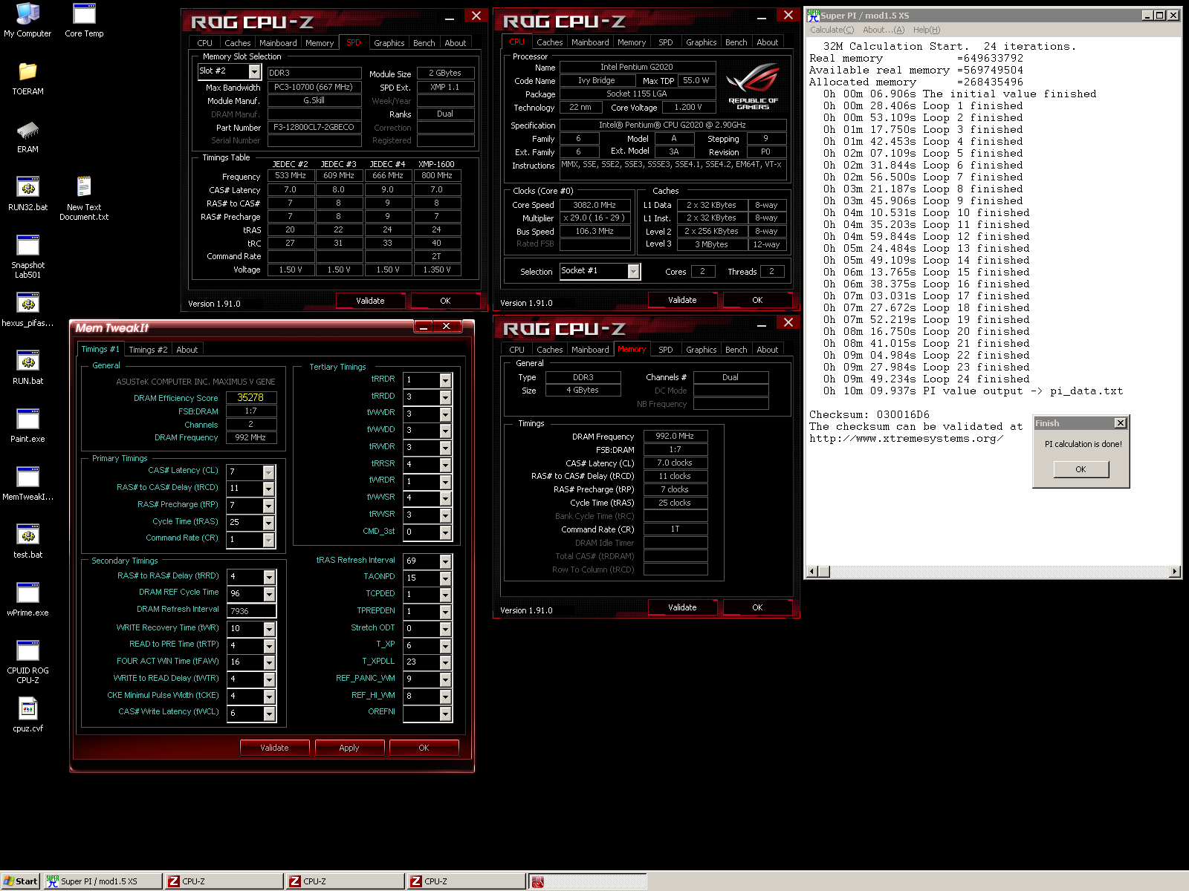Switch to first CPU-Z taskbar button
The width and height of the screenshot is (1189, 891).
pyautogui.click(x=224, y=881)
